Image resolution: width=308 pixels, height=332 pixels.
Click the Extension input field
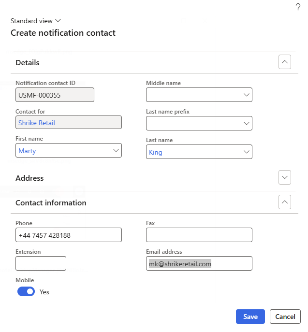41,263
